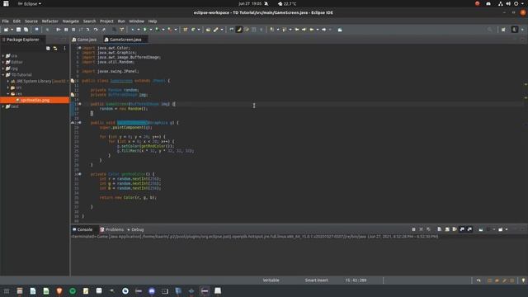Screen dimensions: 528x297
Task: Click the Save toolbar icon
Action: [18, 30]
